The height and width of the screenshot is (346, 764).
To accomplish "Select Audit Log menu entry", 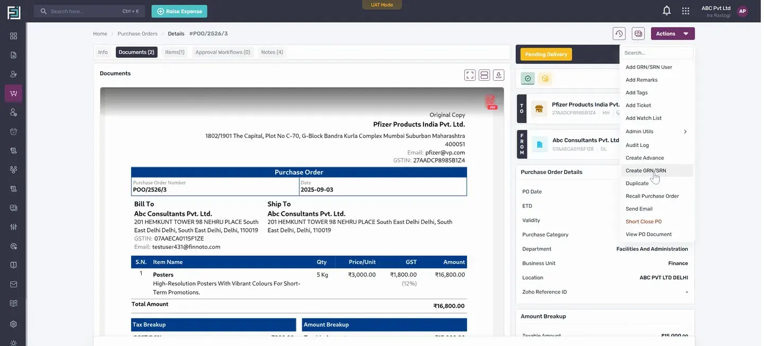I will tap(657, 145).
